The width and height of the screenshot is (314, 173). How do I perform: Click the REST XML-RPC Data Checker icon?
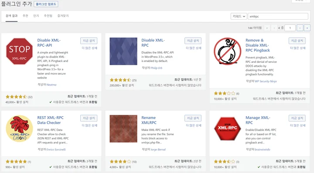pos(19,128)
